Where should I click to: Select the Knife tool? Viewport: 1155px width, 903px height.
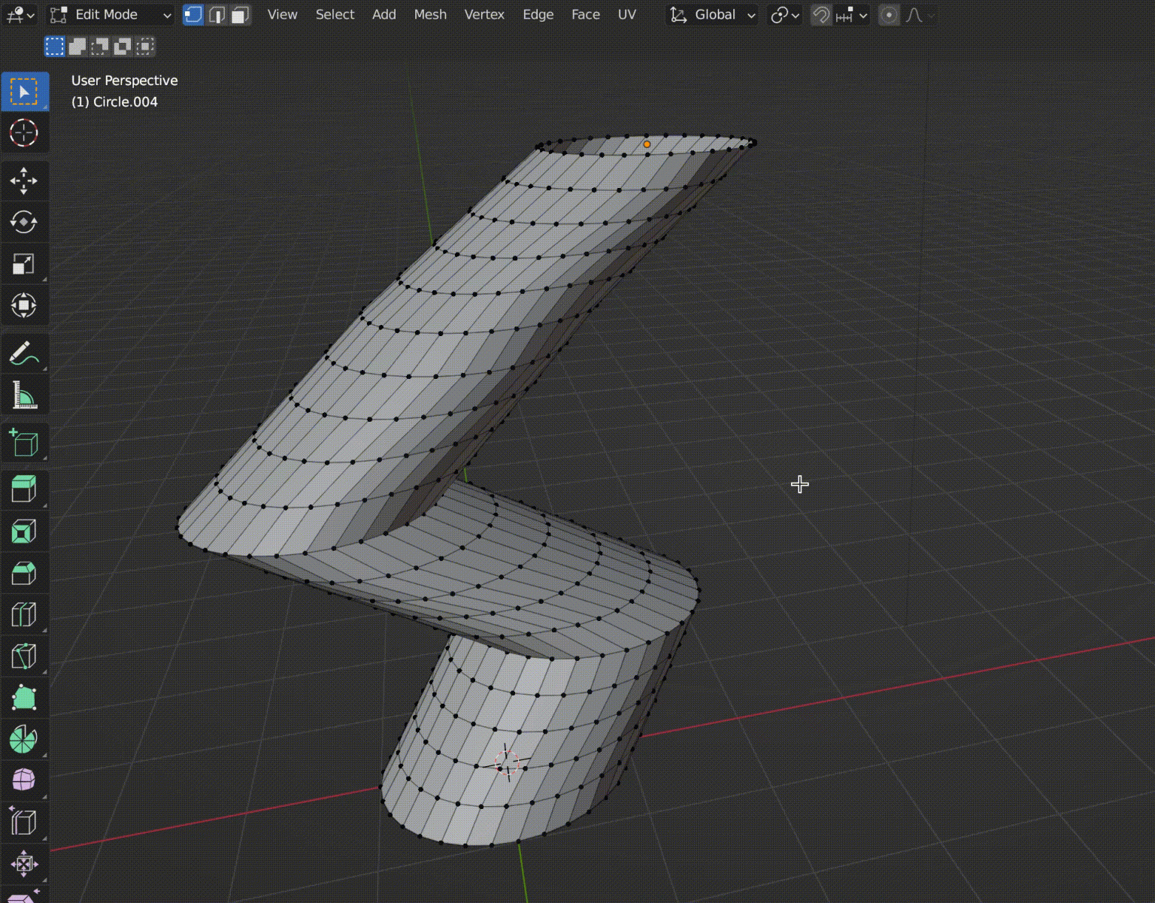click(25, 656)
